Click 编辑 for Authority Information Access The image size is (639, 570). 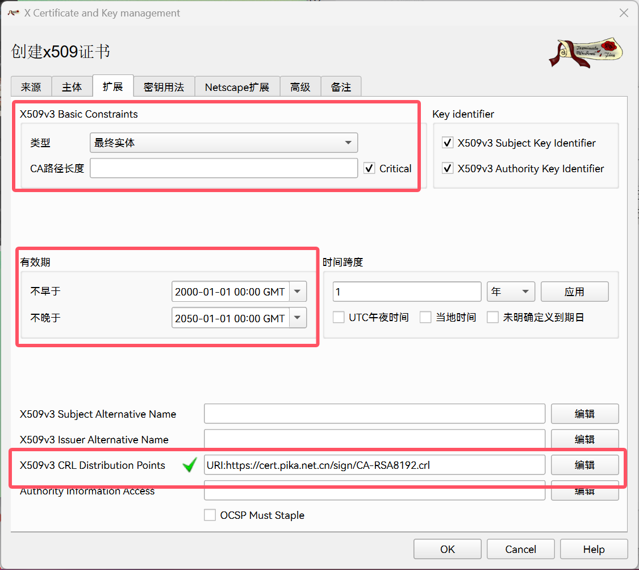click(x=585, y=491)
